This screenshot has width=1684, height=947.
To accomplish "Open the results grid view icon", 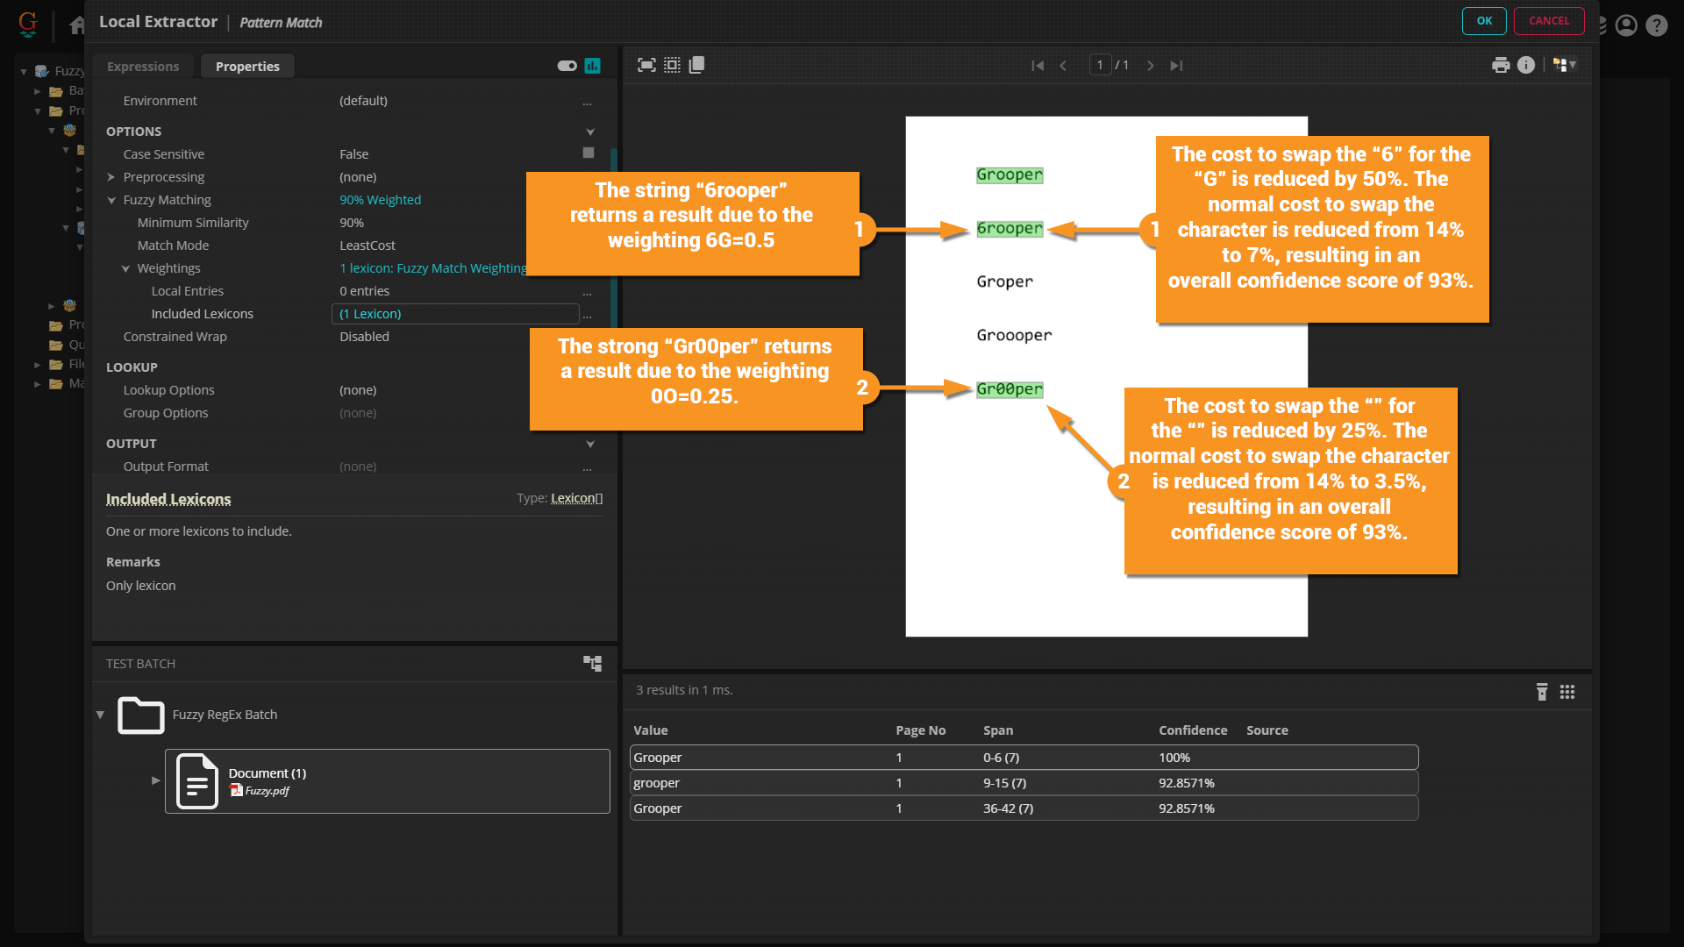I will point(1567,692).
